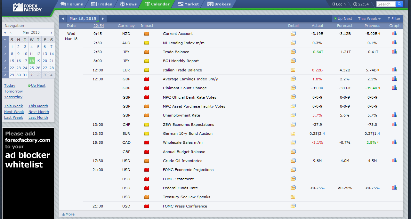Screen dimensions: 411x219
Task: View graph for Wholesale Sales m/m
Action: (395, 142)
